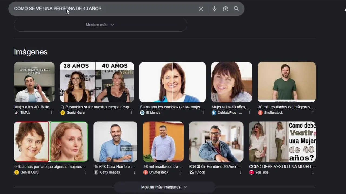The width and height of the screenshot is (346, 194).
Task: Open more options for 9 Razones result
Action: (x=85, y=172)
